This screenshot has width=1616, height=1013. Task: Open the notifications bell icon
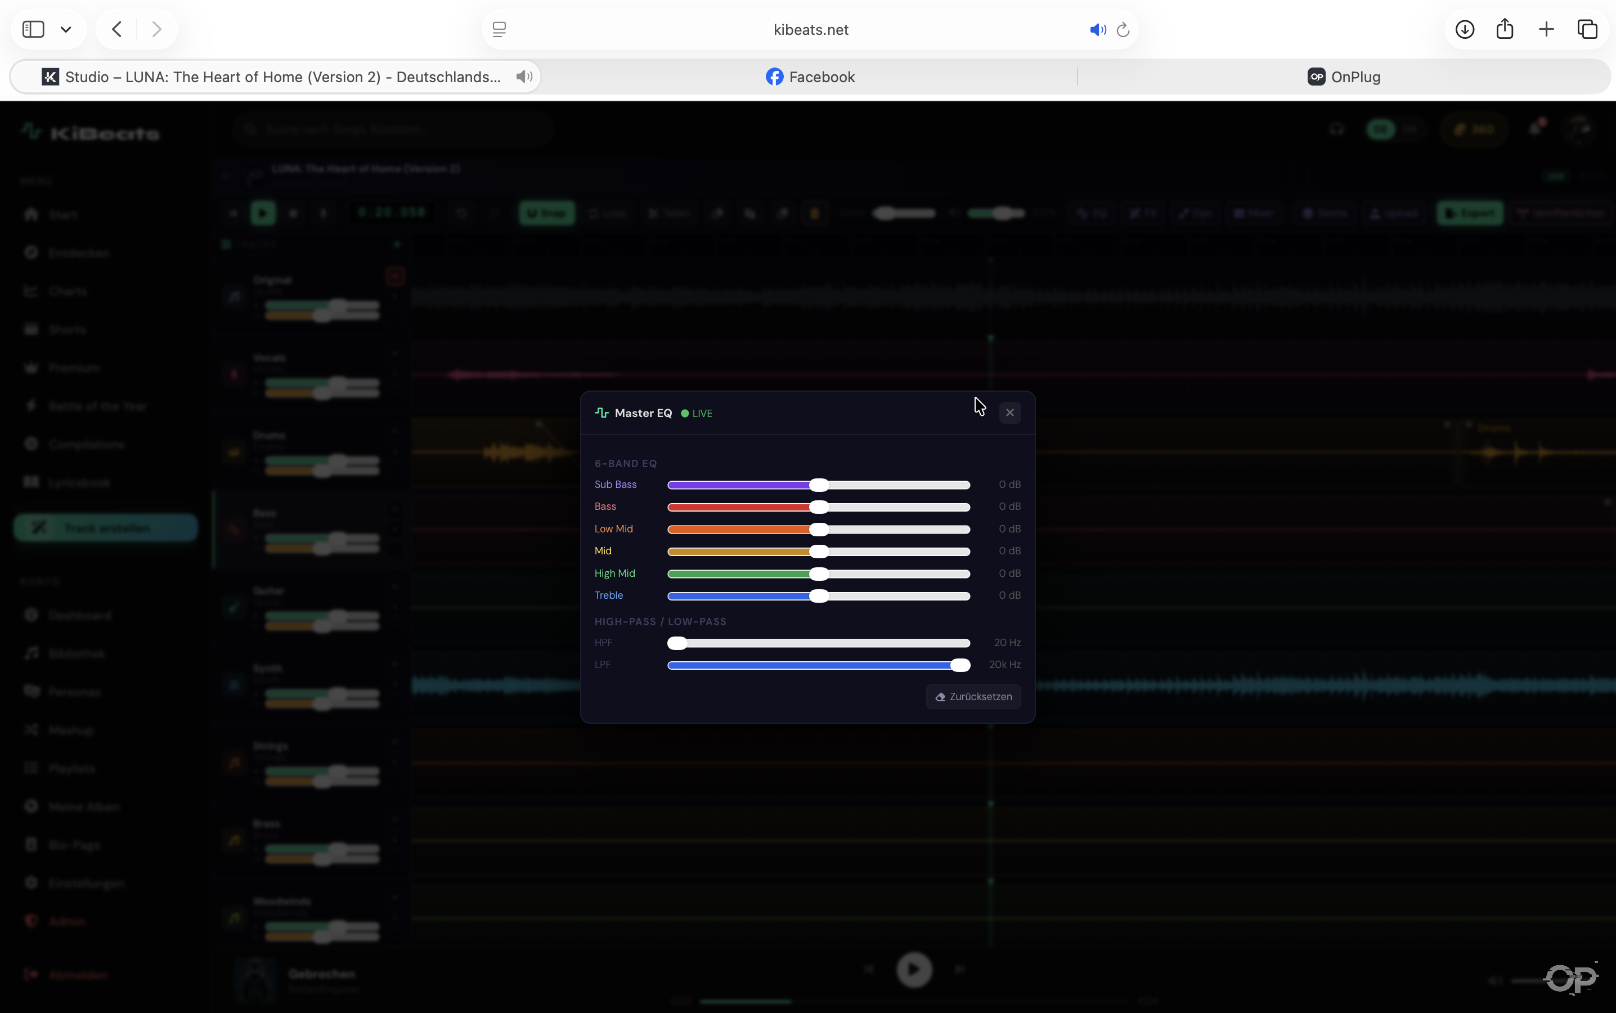pos(1536,129)
